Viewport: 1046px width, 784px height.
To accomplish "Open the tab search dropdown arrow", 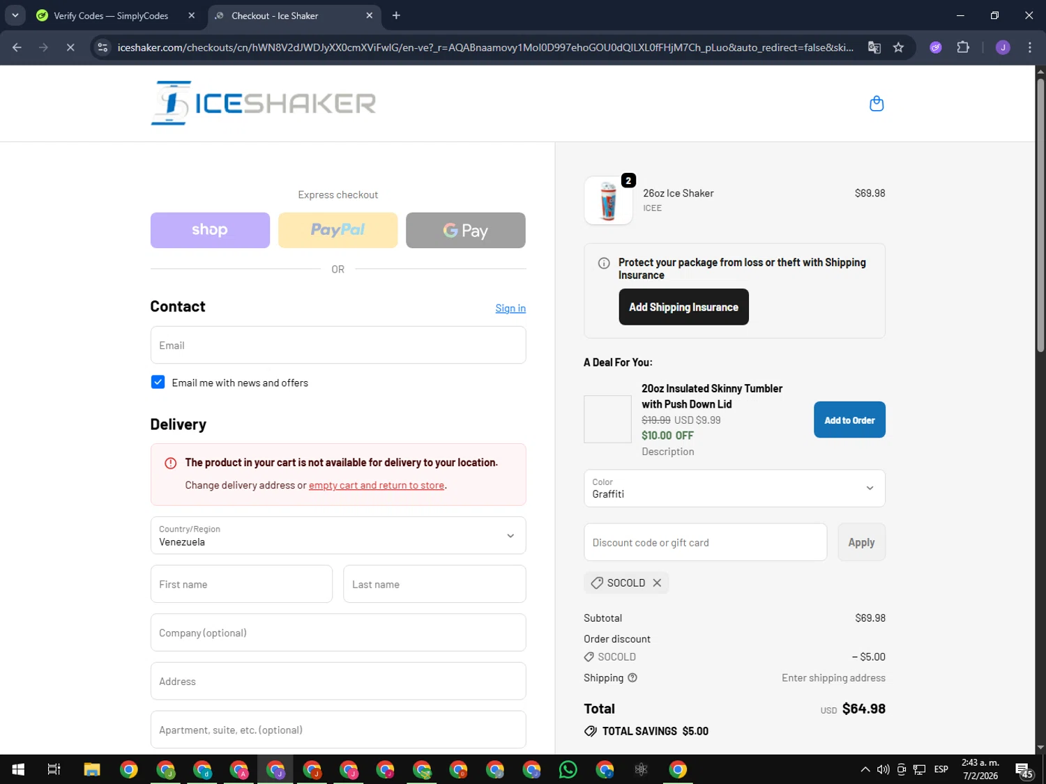I will [x=15, y=15].
